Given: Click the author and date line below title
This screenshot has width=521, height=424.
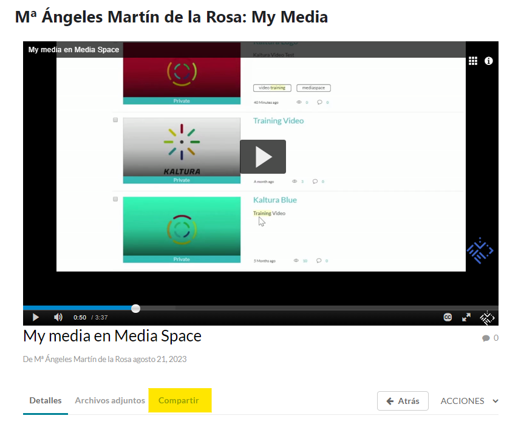Looking at the screenshot, I should point(104,359).
